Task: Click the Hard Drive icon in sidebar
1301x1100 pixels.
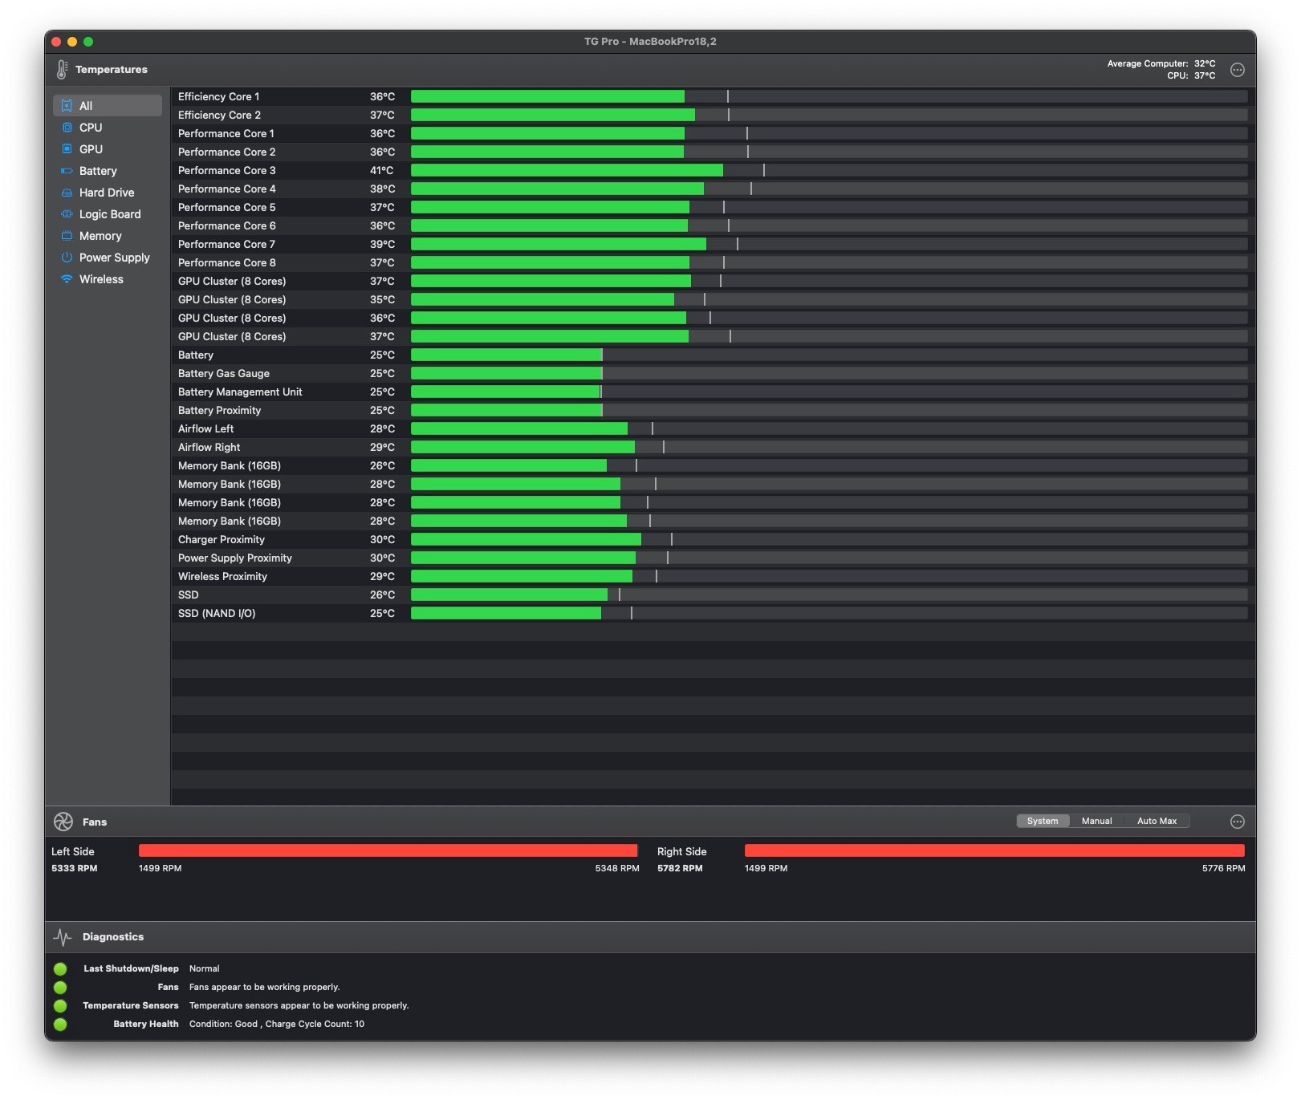Action: (x=67, y=193)
